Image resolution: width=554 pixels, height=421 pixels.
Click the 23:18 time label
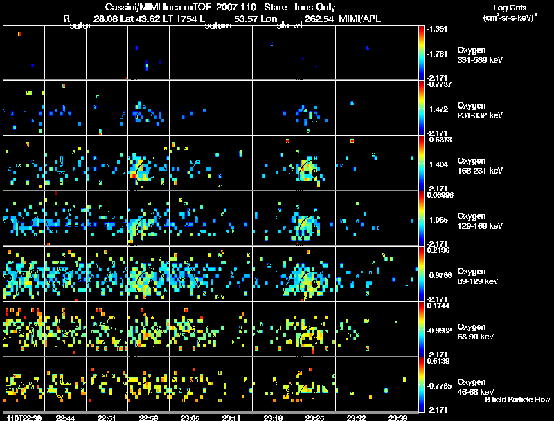pyautogui.click(x=273, y=418)
